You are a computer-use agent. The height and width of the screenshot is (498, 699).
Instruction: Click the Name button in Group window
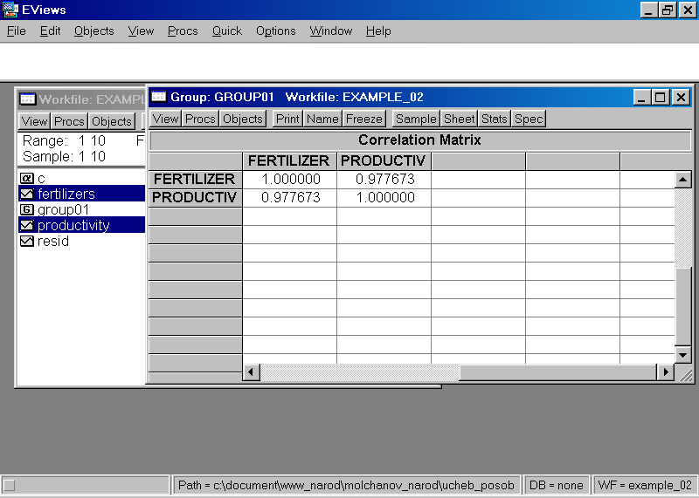[x=322, y=119]
